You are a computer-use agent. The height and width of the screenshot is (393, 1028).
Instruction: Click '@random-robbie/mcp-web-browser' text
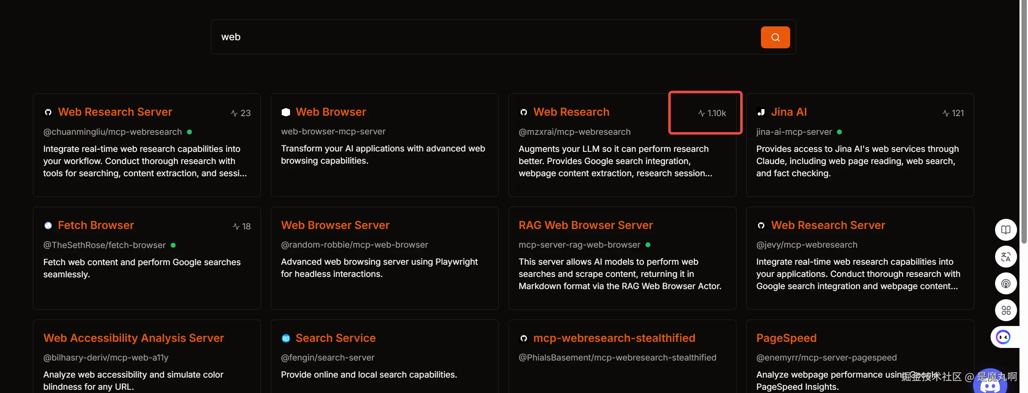[354, 245]
